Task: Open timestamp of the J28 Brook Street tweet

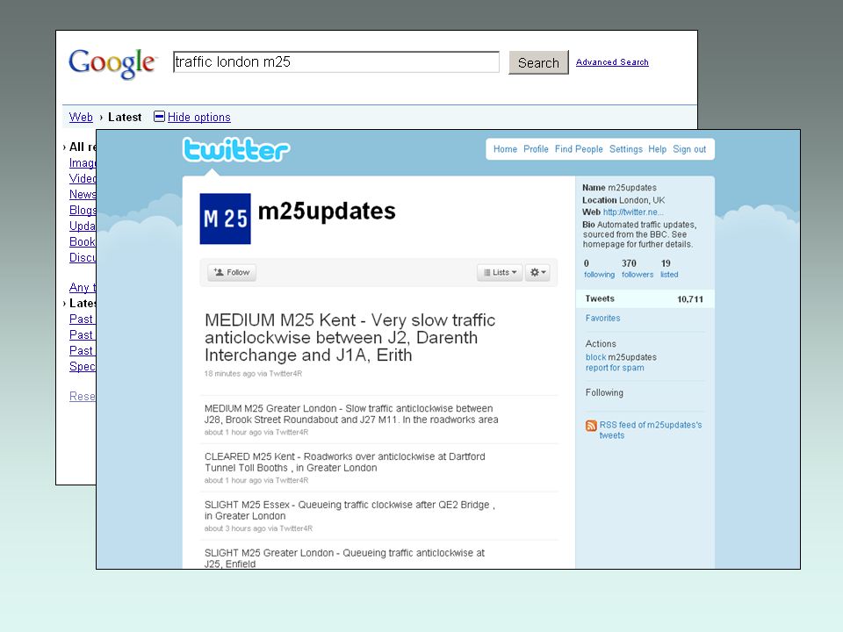Action: [233, 432]
